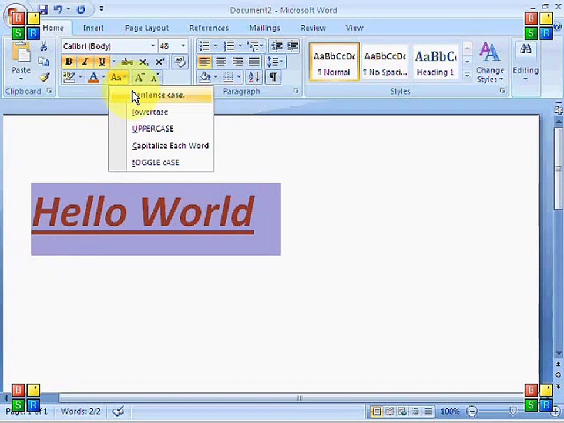Click the 100% zoom level button

tap(449, 411)
